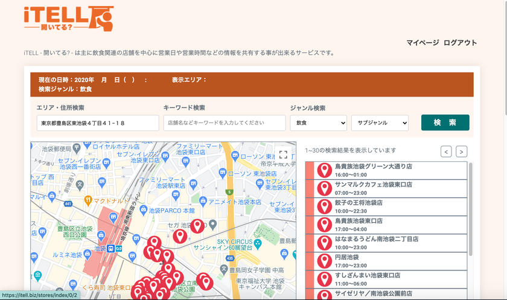Screen dimensions: 507x300
Task: Open 鳥貴族池袋グリーン大通り店 result
Action: [386, 170]
